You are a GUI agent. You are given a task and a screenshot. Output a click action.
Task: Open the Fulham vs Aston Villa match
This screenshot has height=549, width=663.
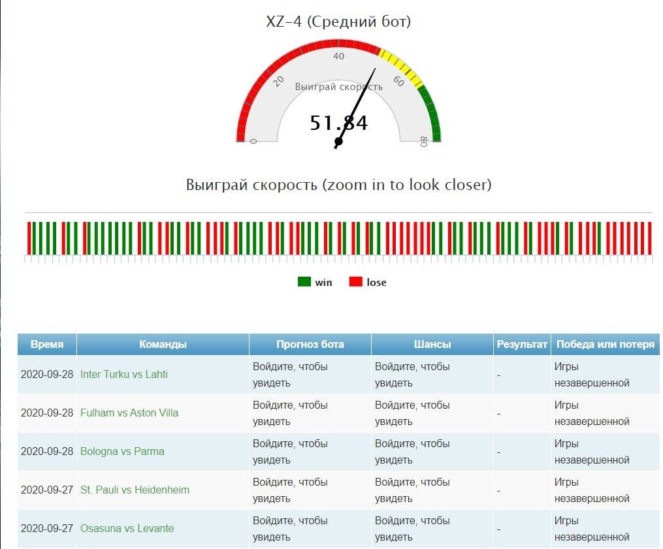coord(129,413)
